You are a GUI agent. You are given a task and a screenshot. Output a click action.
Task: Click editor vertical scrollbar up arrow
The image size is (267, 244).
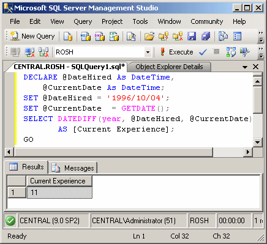click(257, 81)
